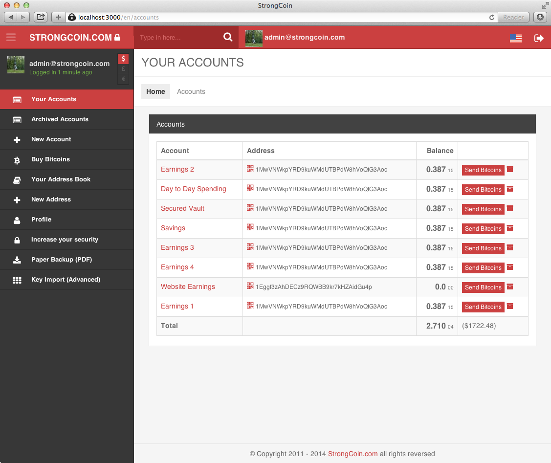Archive the Day to Day Spending account
This screenshot has height=463, width=551.
click(x=510, y=189)
